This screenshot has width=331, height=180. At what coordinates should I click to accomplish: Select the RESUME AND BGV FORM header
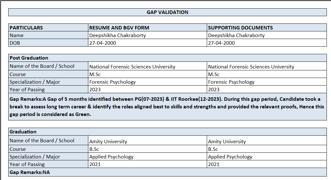[x=119, y=28]
